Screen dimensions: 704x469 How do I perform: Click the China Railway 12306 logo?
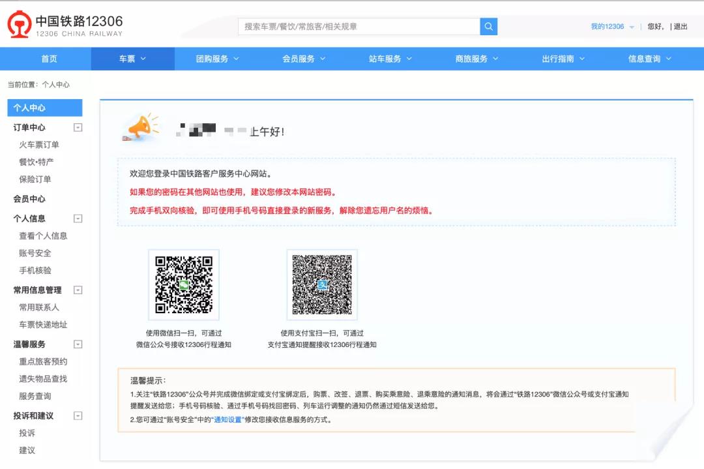pos(65,25)
